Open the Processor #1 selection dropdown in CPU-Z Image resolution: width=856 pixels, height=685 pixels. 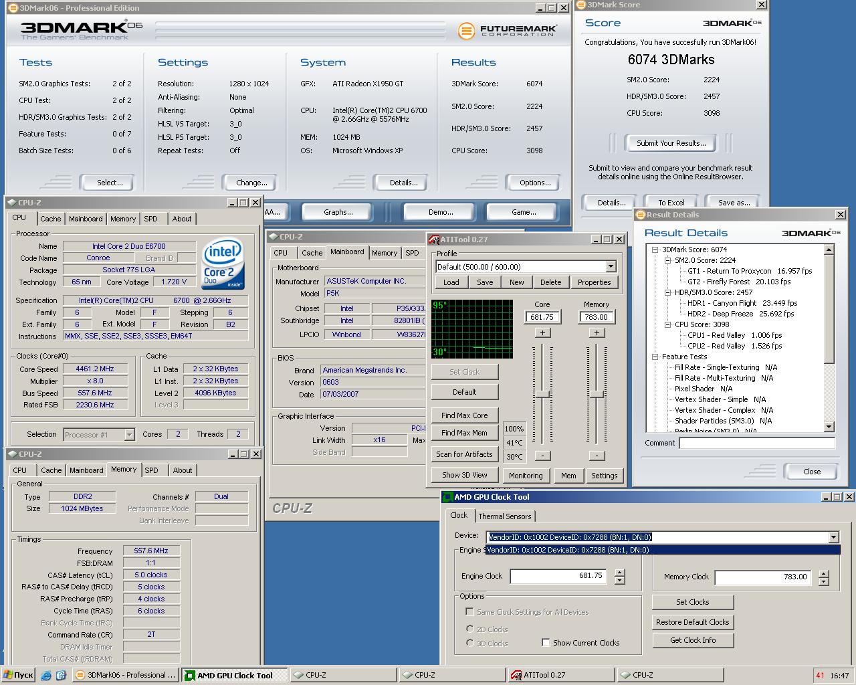129,435
